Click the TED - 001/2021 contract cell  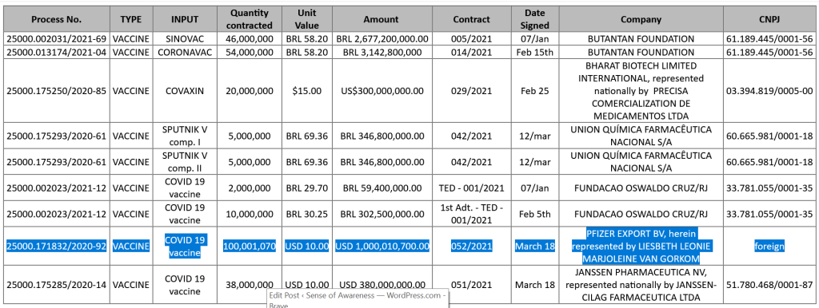472,188
